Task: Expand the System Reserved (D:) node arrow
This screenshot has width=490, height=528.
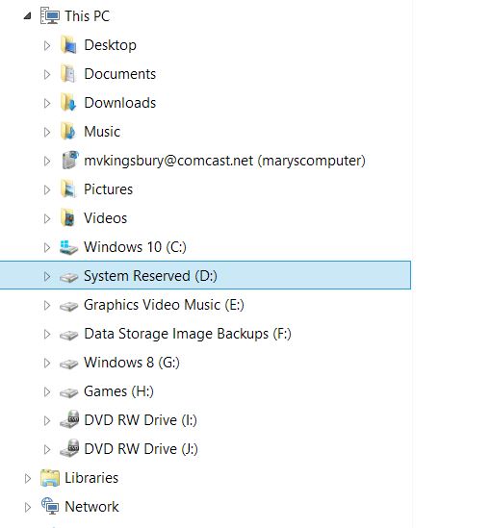Action: click(47, 276)
